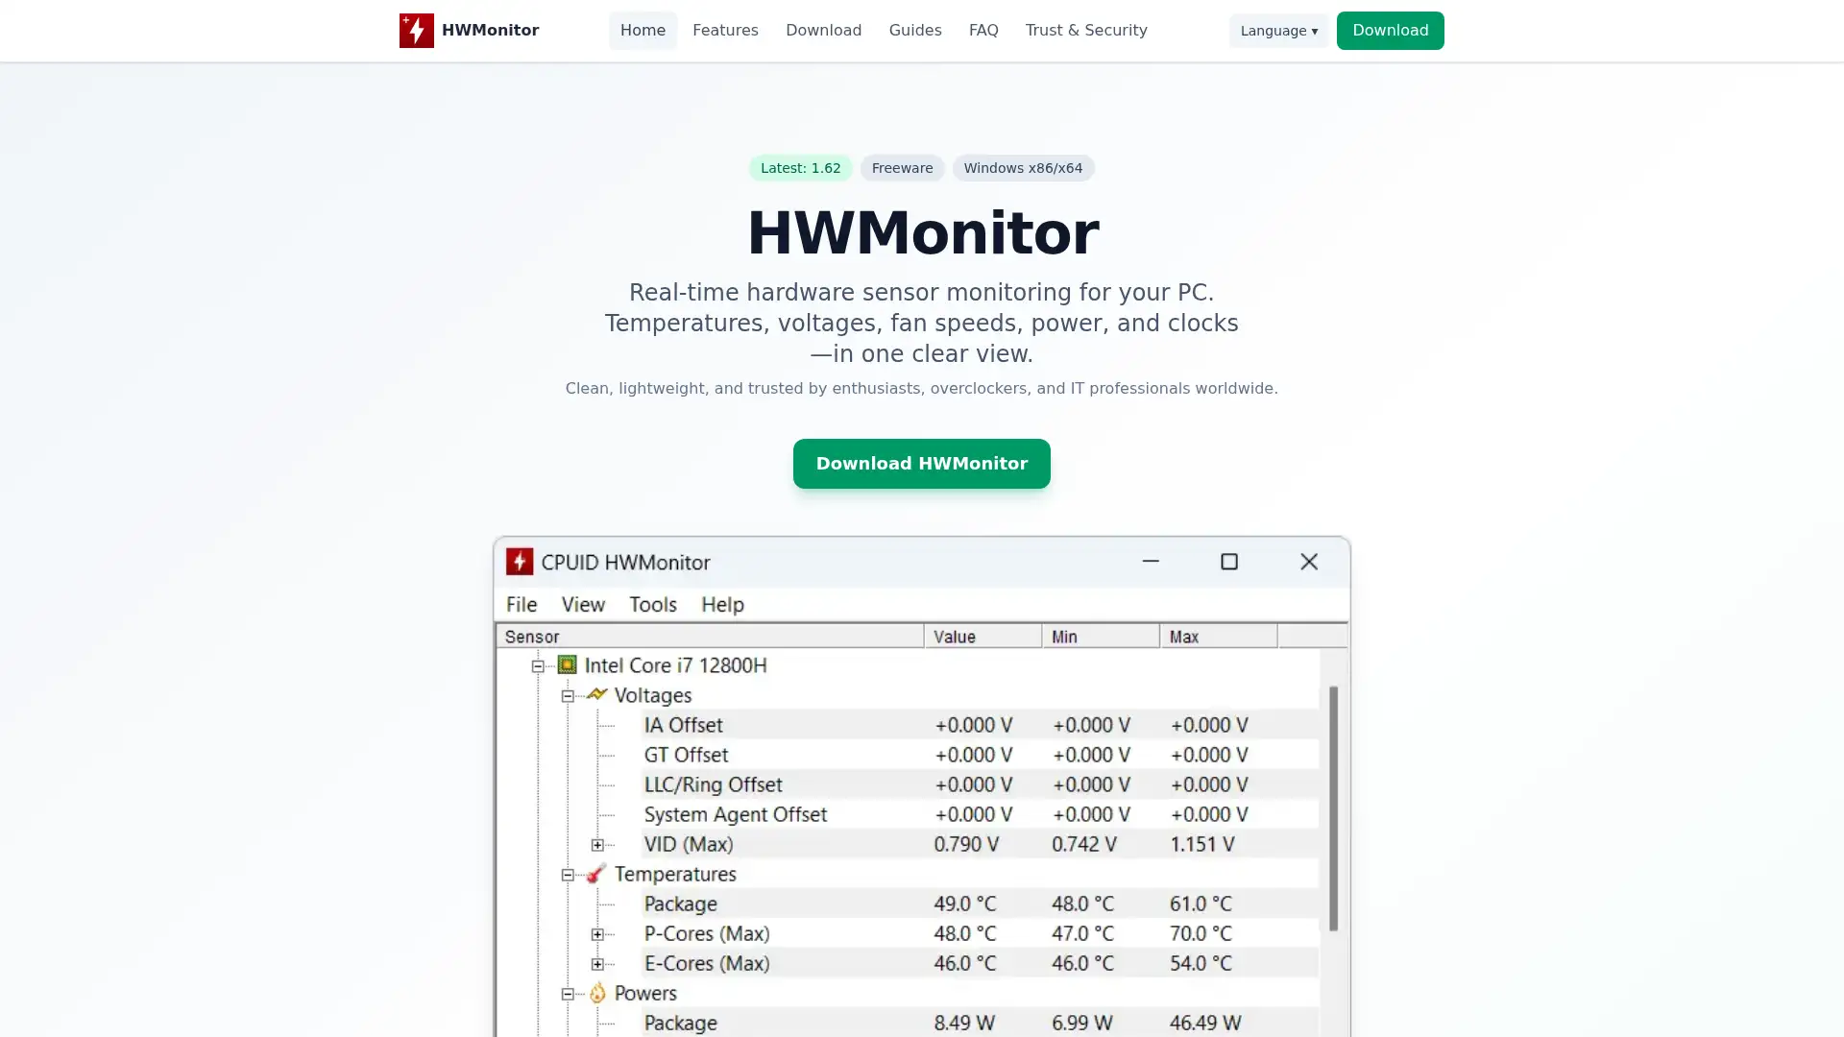Click the Sensor column header

coord(710,637)
